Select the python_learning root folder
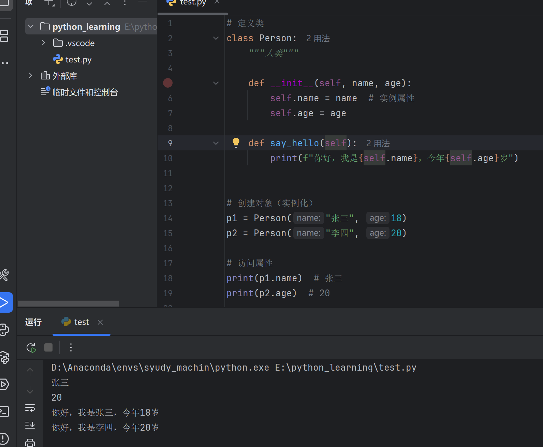This screenshot has width=543, height=447. (x=91, y=26)
